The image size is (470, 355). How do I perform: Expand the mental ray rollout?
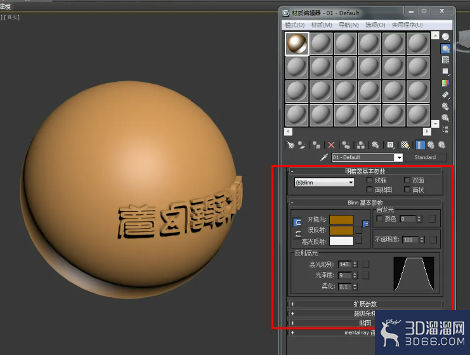365,333
